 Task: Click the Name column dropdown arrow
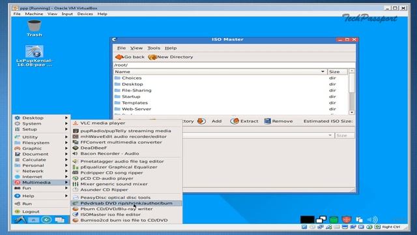click(323, 72)
